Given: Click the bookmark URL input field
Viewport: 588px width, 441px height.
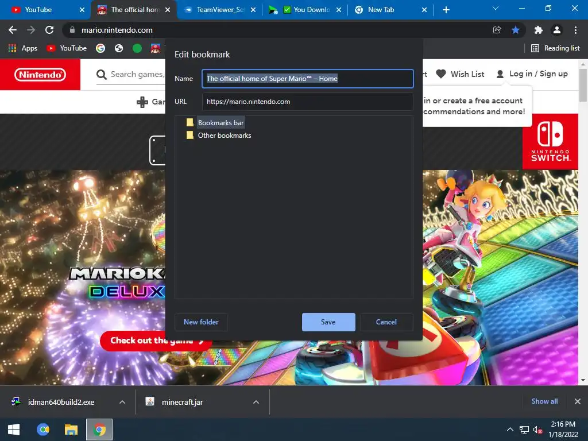Looking at the screenshot, I should [308, 102].
